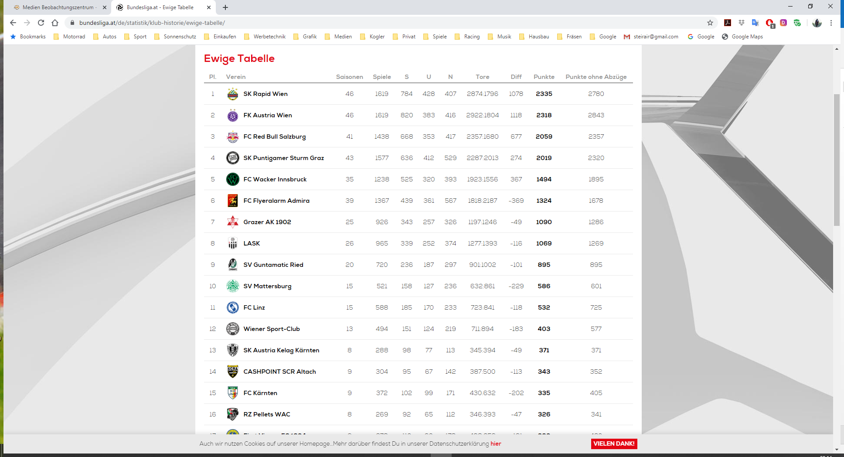Close the Bundesliga.at tab
The image size is (844, 457).
point(209,7)
